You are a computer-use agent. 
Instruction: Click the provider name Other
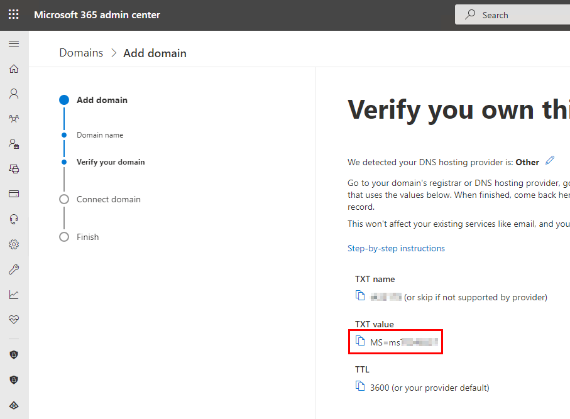527,163
